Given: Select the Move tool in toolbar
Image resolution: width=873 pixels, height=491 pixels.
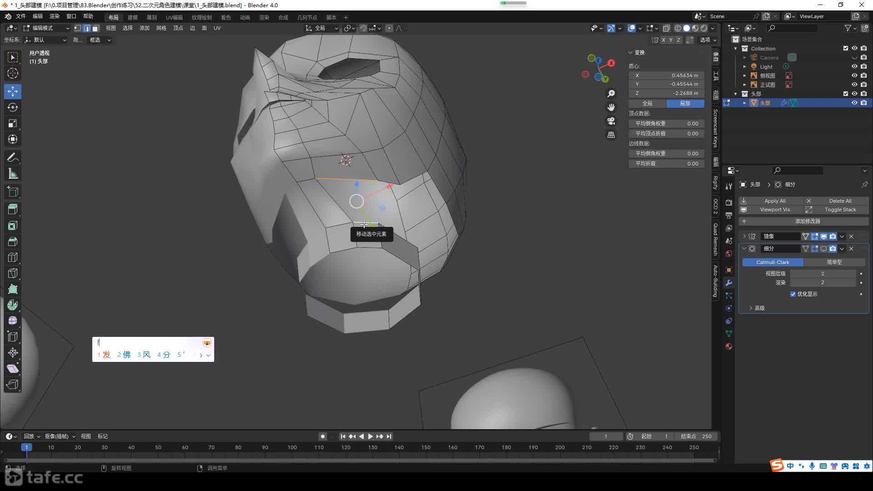Looking at the screenshot, I should coord(13,90).
